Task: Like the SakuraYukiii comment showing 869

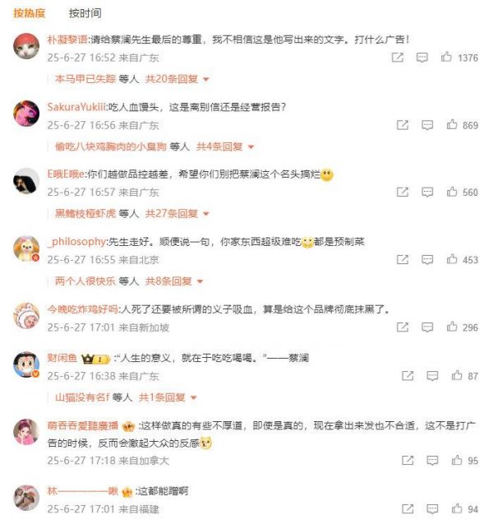Action: point(452,124)
